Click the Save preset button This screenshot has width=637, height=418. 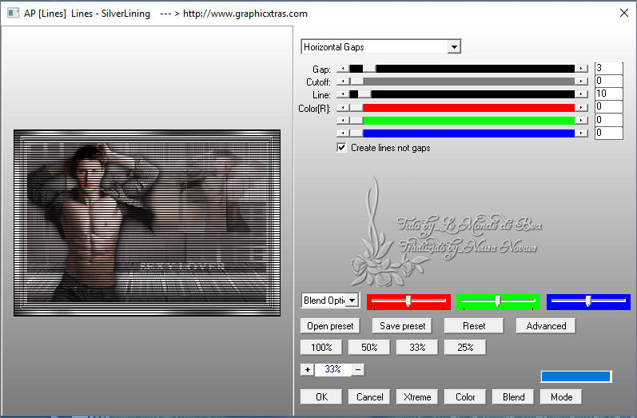pos(402,326)
